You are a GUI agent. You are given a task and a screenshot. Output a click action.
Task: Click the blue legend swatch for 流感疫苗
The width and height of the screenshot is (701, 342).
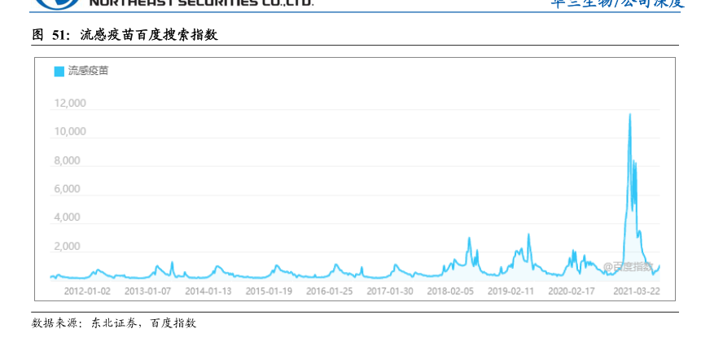point(59,72)
